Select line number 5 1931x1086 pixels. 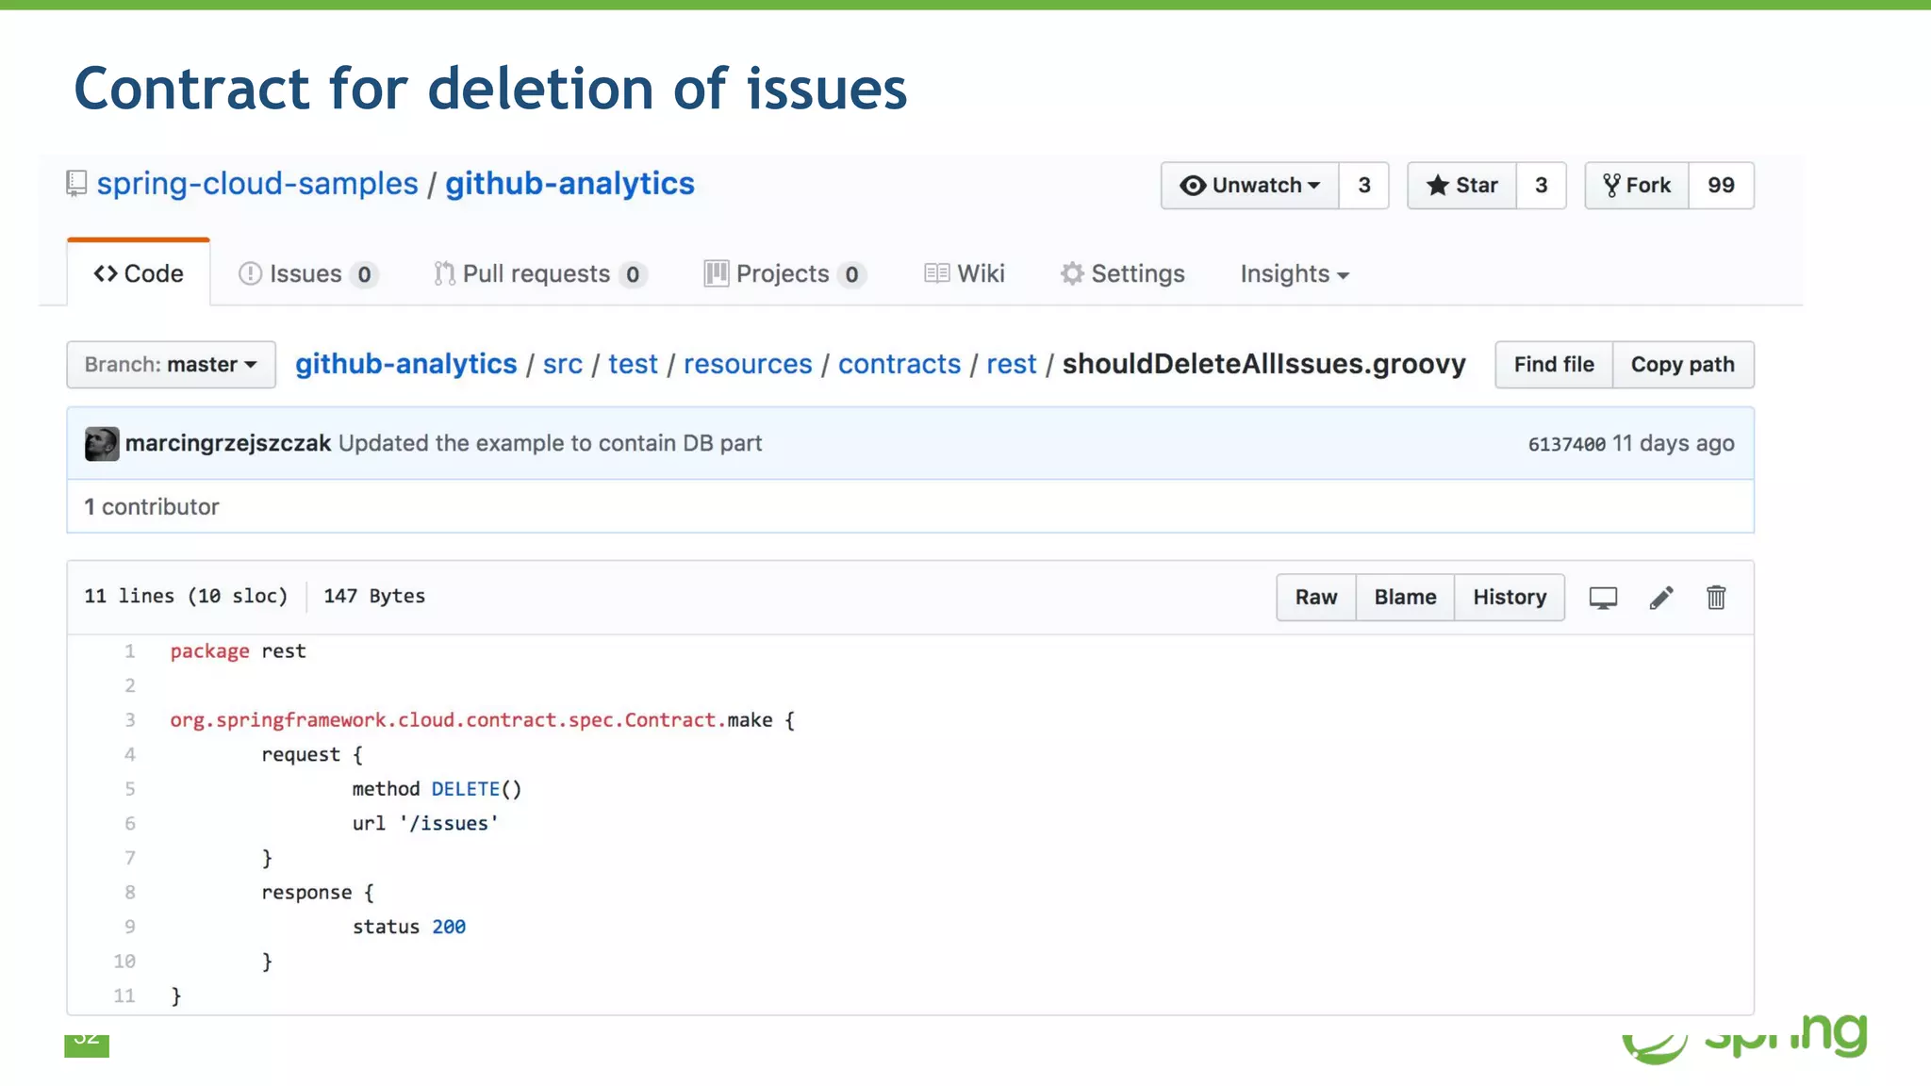pyautogui.click(x=130, y=789)
